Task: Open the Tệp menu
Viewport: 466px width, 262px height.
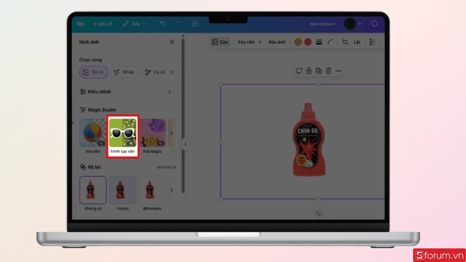Action: 80,24
